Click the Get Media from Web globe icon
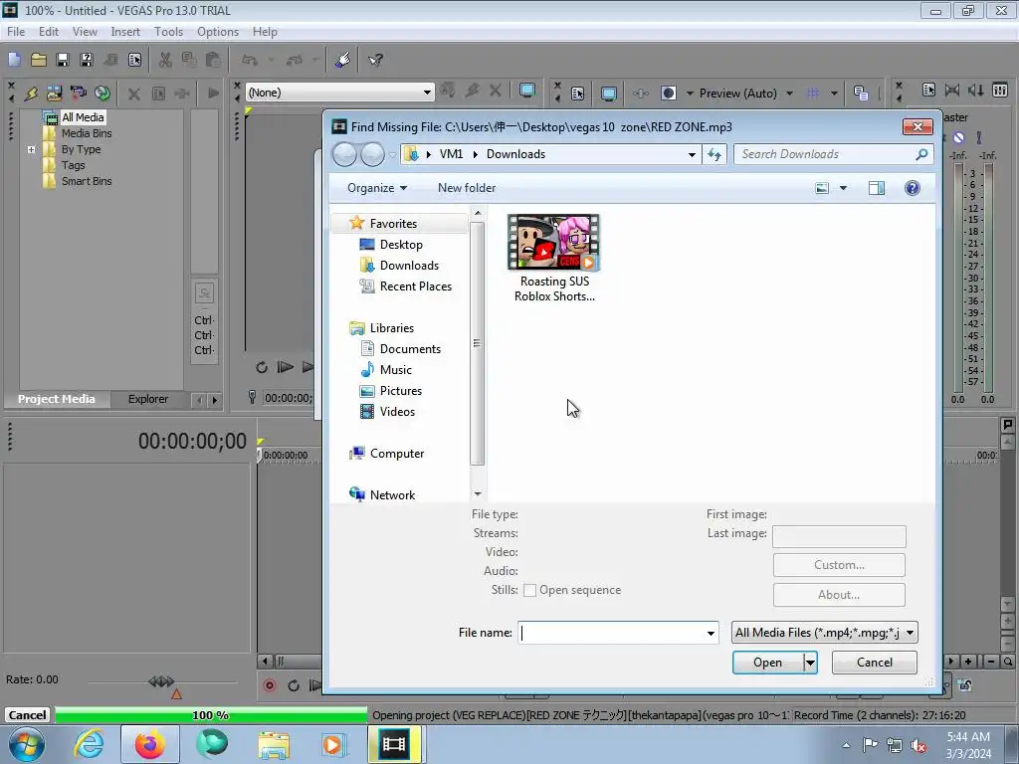 click(x=102, y=94)
